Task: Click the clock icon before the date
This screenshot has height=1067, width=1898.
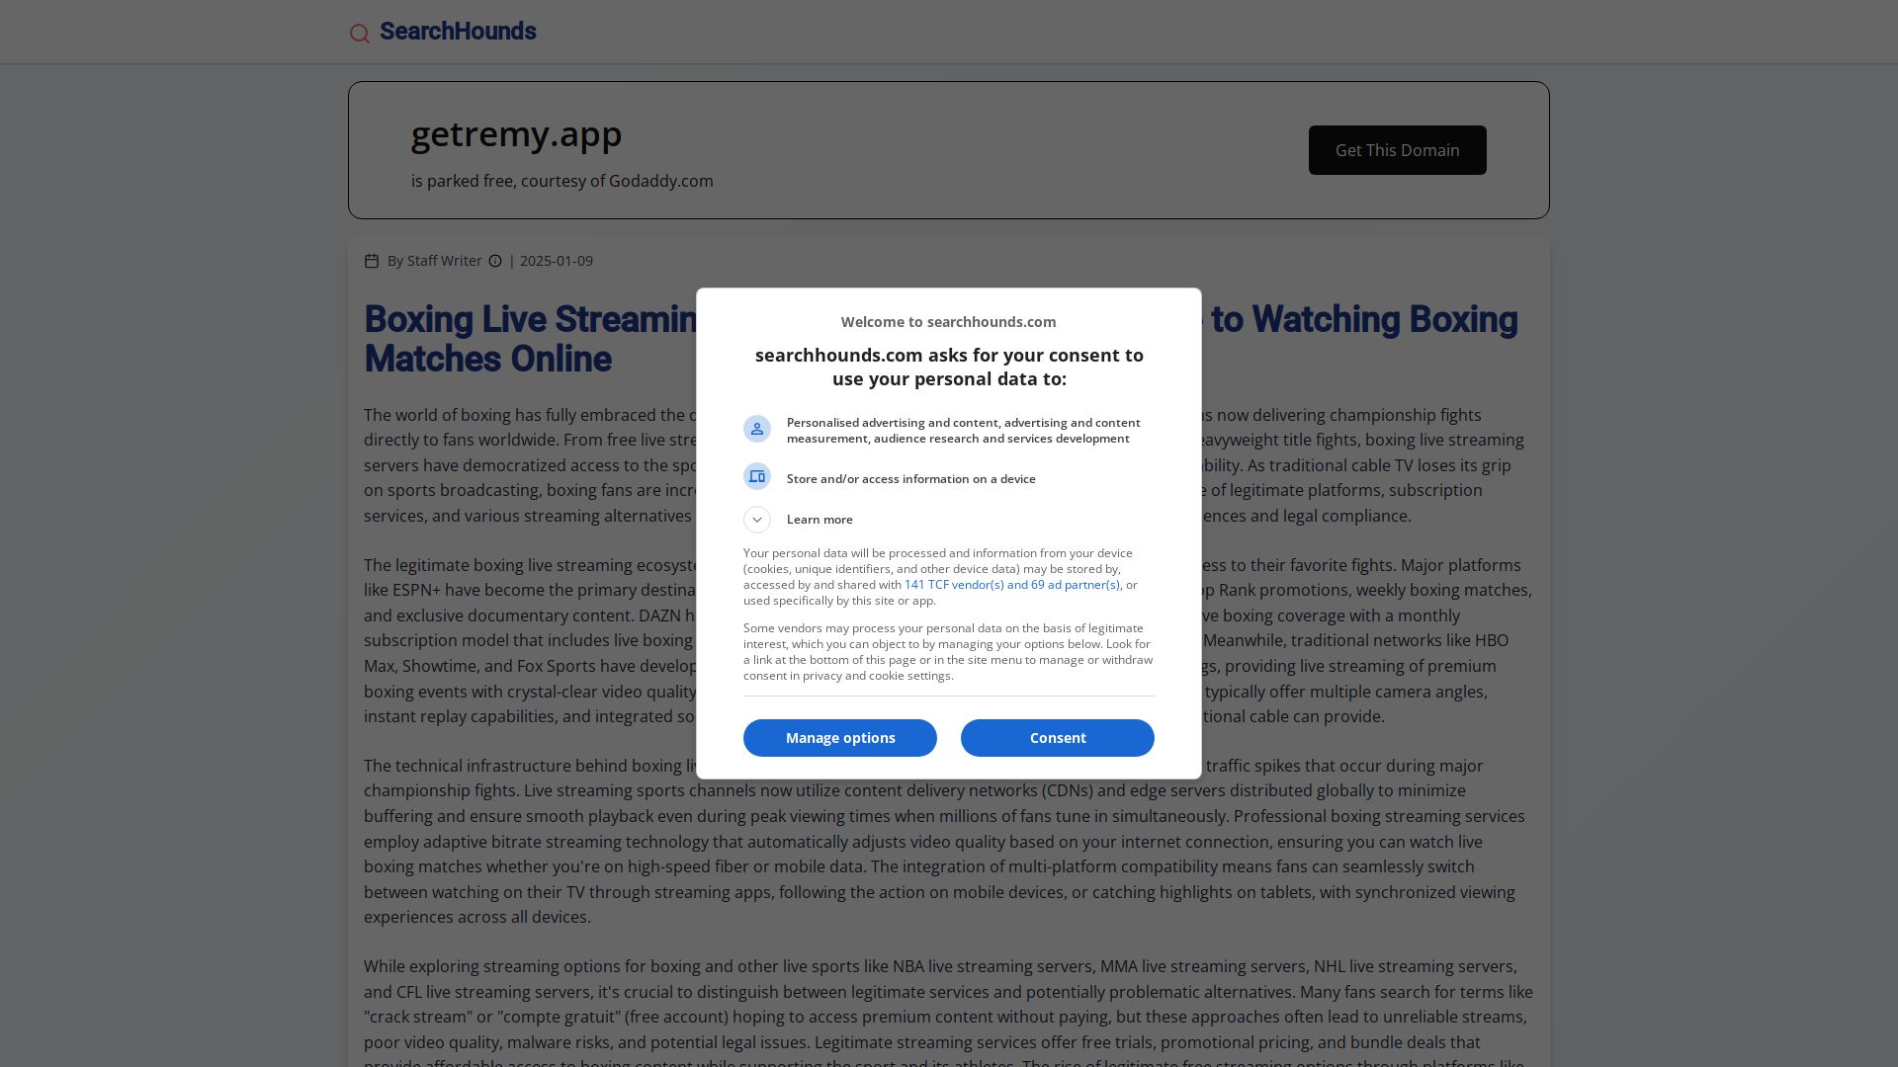Action: click(x=495, y=261)
